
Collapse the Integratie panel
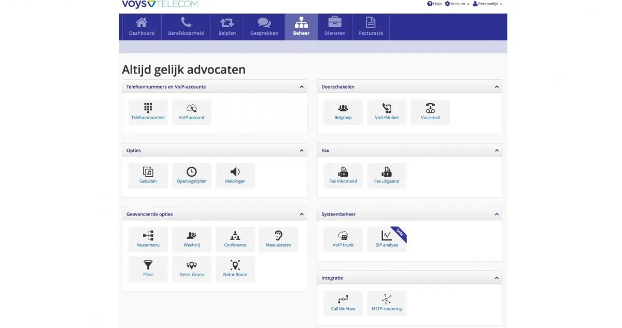click(497, 278)
